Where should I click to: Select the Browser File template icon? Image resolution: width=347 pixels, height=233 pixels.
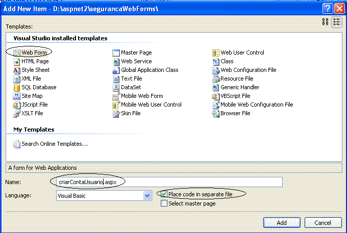click(x=215, y=114)
